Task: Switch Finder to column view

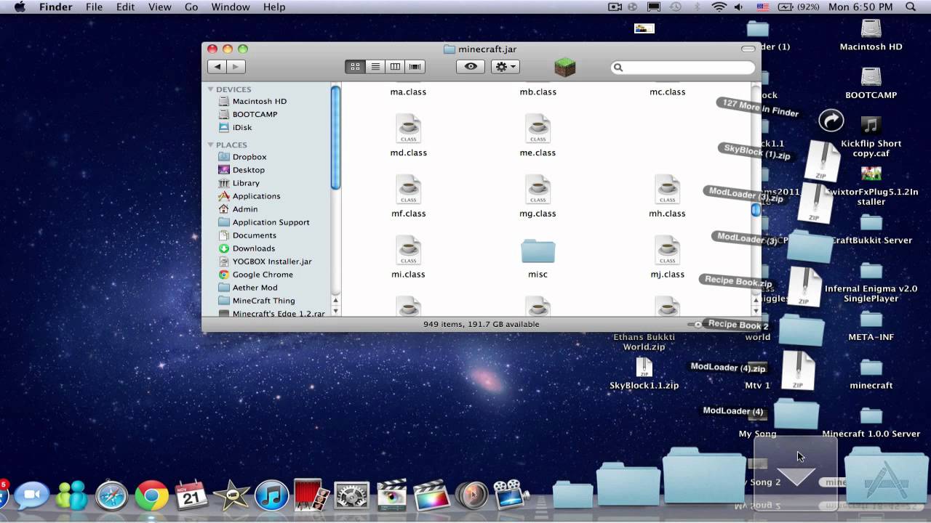Action: pyautogui.click(x=395, y=67)
